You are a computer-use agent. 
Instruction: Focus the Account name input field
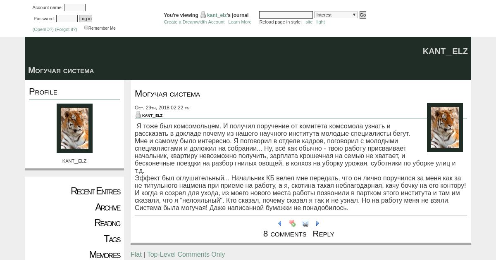pyautogui.click(x=75, y=7)
